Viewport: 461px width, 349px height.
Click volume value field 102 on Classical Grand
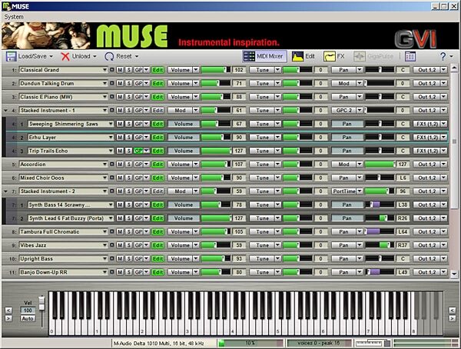(239, 70)
